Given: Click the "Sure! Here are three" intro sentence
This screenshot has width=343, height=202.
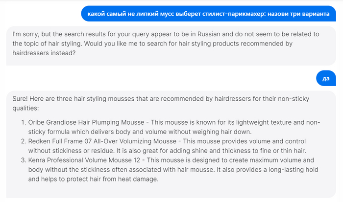Looking at the screenshot, I should (49, 98).
